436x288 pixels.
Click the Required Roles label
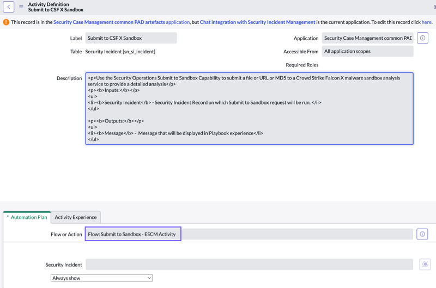[x=302, y=65]
